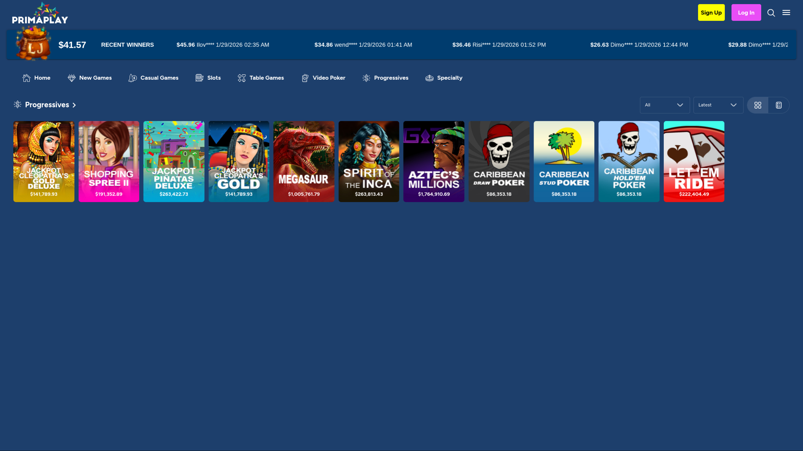
Task: Click the Table Games dice icon
Action: (241, 78)
